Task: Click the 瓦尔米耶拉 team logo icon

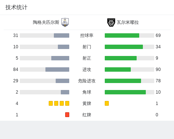Action: point(111,22)
